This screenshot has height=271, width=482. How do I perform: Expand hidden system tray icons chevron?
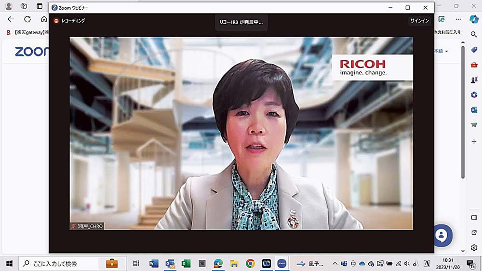[335, 263]
